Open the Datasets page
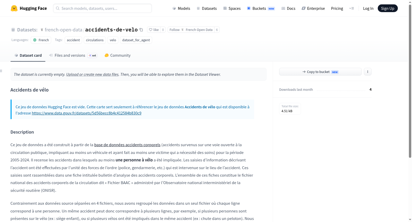This screenshot has height=222, width=412. [207, 8]
